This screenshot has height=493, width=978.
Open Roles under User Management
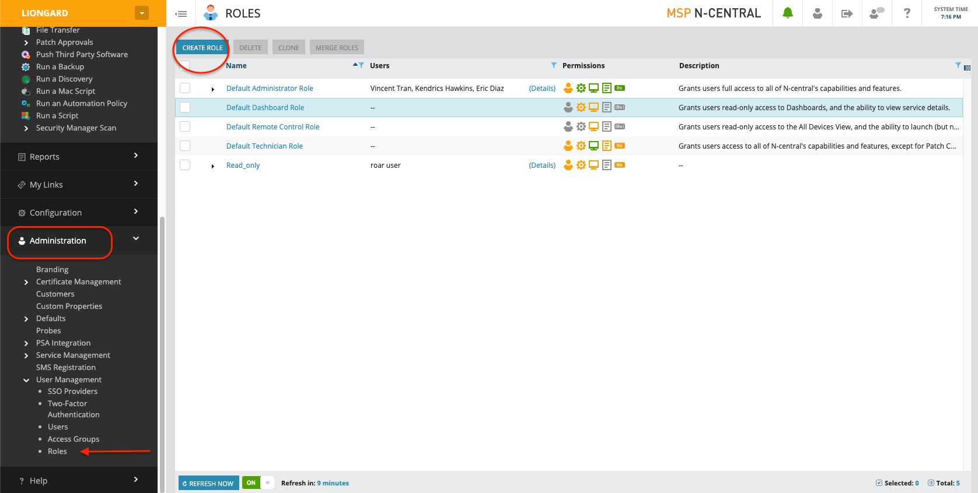tap(57, 451)
